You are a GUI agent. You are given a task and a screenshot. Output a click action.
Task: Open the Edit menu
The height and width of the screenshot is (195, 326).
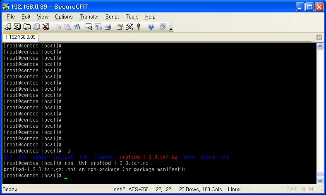click(26, 16)
